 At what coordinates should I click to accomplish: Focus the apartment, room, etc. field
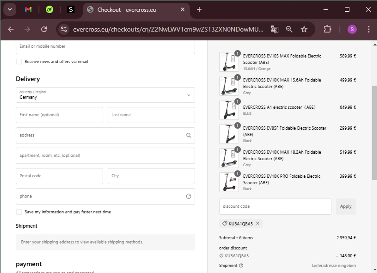coord(105,156)
